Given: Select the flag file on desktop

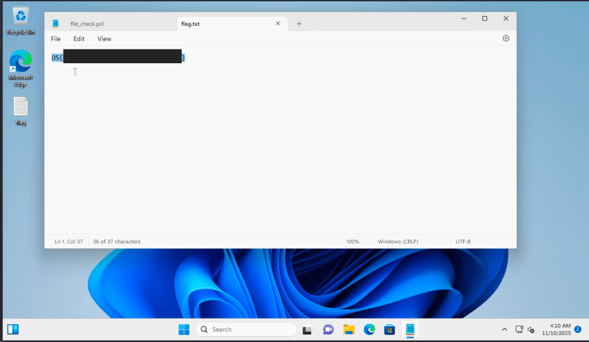Looking at the screenshot, I should click(21, 111).
